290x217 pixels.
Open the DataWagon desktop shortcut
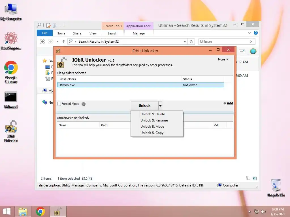11,41
